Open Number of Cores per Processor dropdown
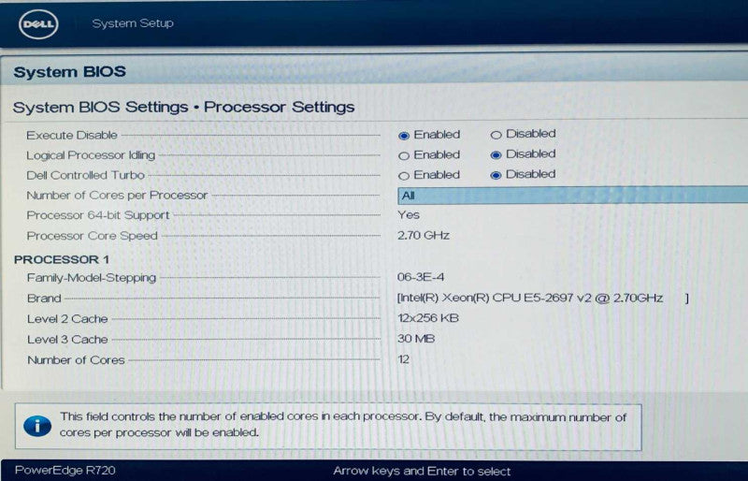Image resolution: width=748 pixels, height=481 pixels. (572, 196)
